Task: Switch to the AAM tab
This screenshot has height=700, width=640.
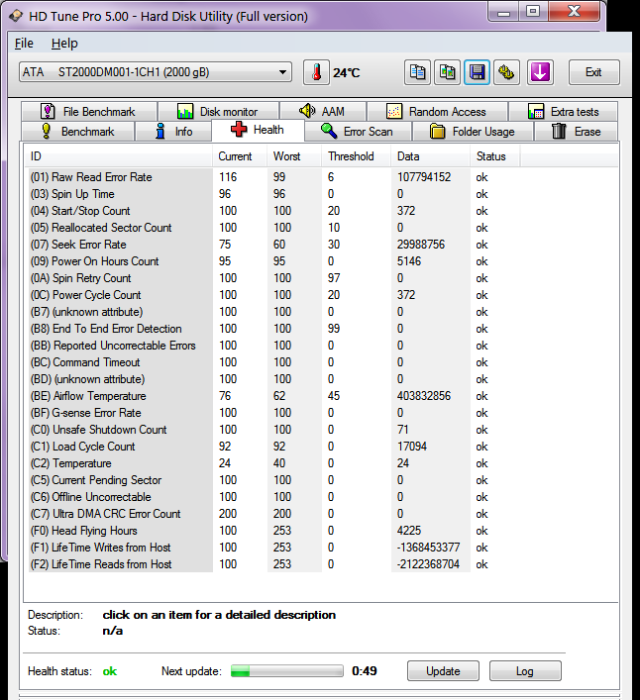Action: tap(322, 111)
